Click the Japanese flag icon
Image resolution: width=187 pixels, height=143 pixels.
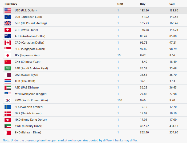[x=8, y=55]
